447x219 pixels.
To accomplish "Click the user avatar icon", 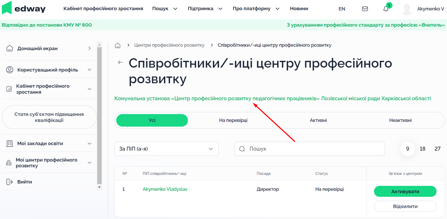I will 407,9.
